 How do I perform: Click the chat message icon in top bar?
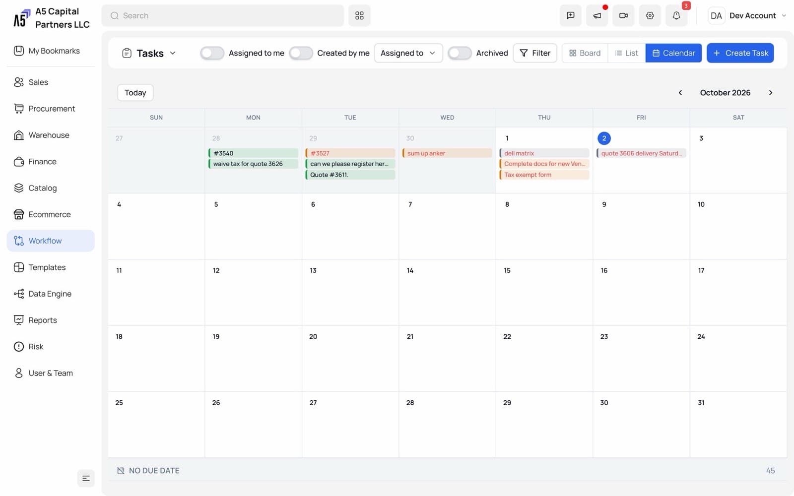click(570, 15)
